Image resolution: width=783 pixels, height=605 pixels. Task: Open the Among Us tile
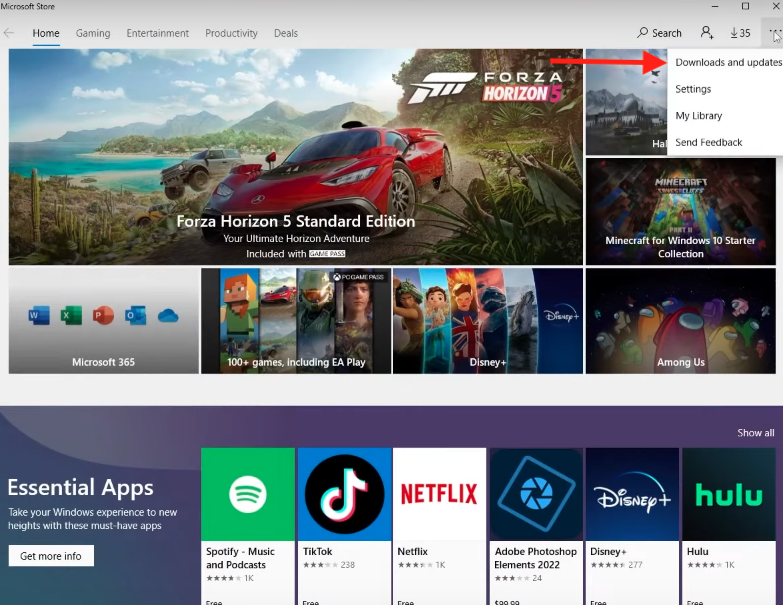coord(681,321)
